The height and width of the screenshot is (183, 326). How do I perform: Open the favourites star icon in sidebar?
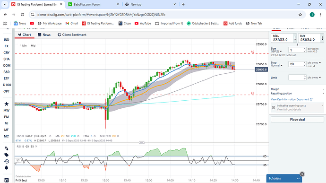[x=7, y=104]
